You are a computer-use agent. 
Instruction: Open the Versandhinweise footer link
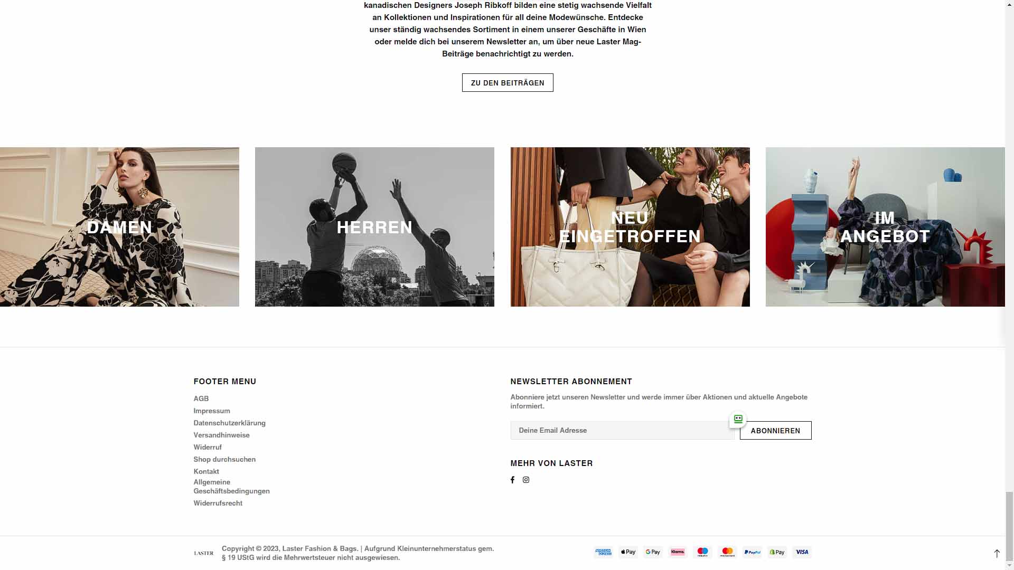click(x=222, y=435)
